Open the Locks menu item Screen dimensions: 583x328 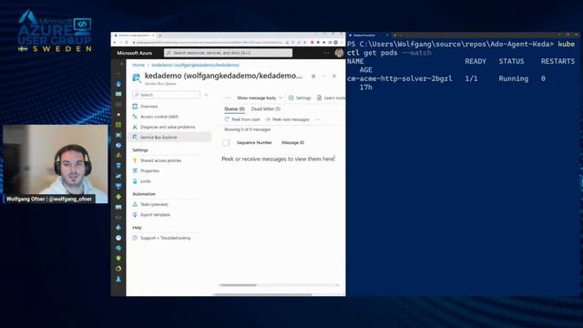point(146,181)
